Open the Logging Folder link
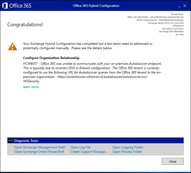191x173 pixels. point(128,147)
